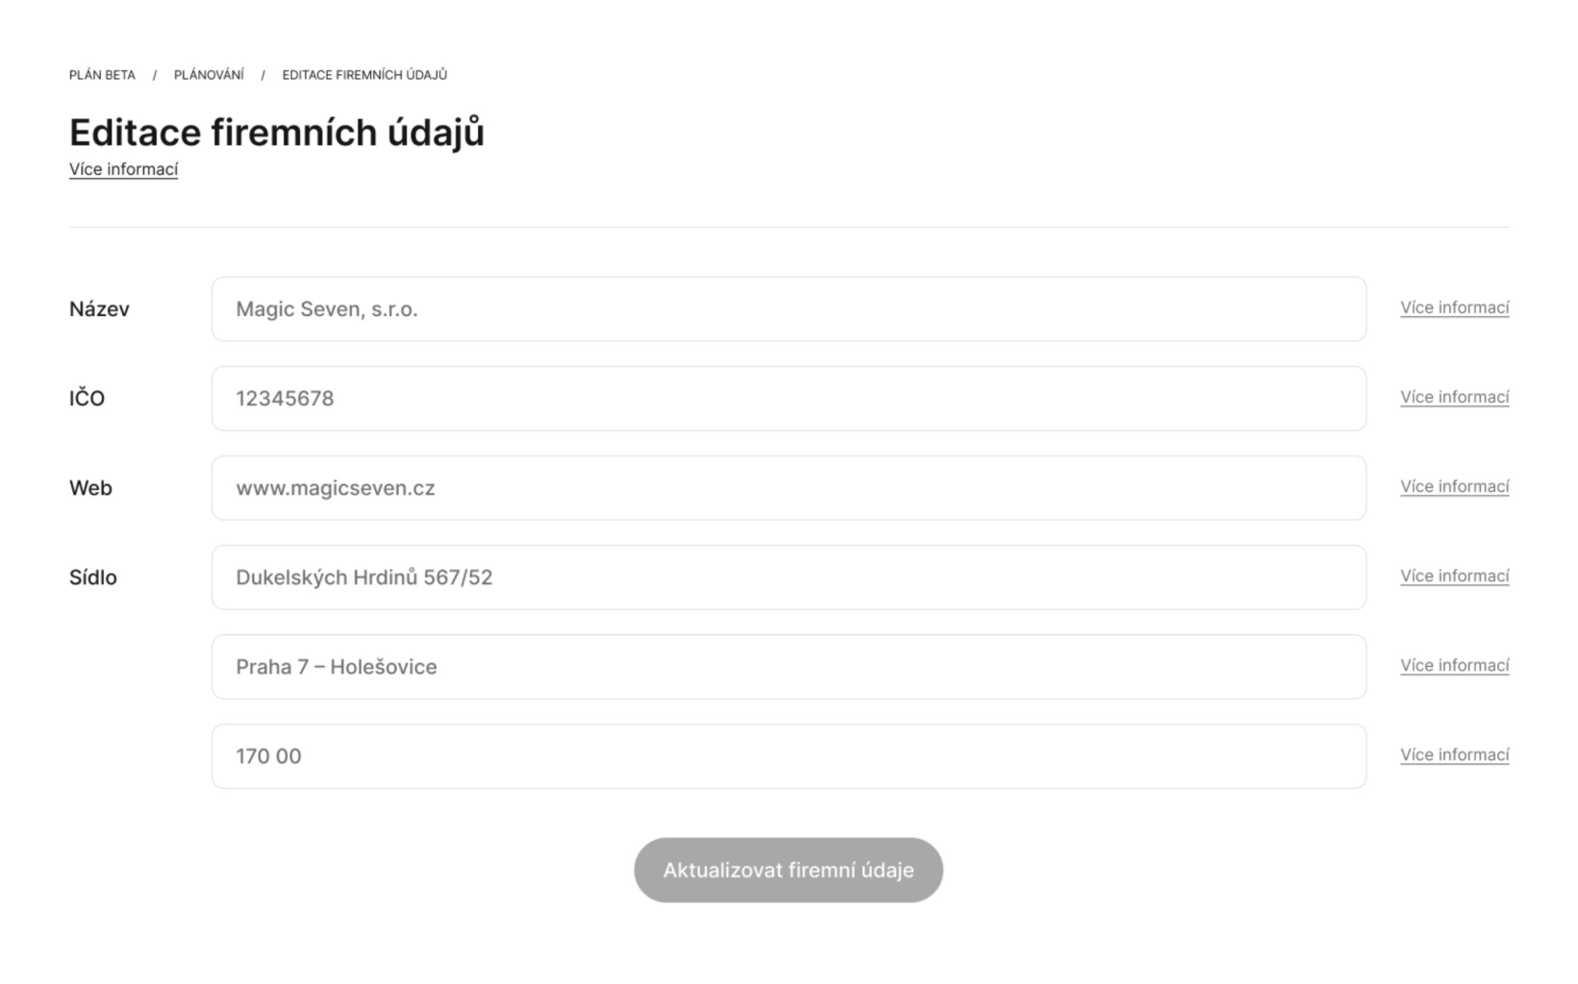
Task: Focus the Název input field
Action: click(x=789, y=309)
